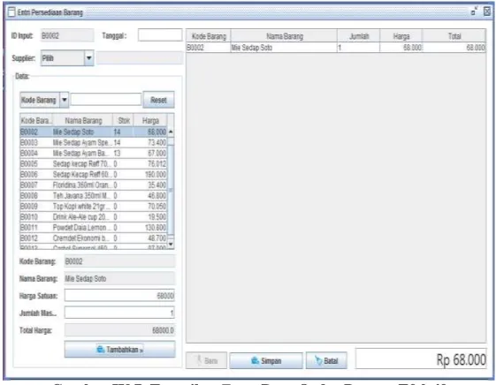Click the Harga header in item list
496x385 pixels.
pyautogui.click(x=150, y=120)
